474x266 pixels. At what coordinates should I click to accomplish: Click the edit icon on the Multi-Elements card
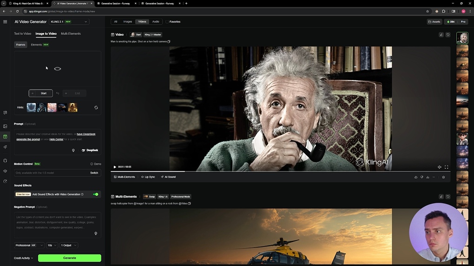coord(441,197)
